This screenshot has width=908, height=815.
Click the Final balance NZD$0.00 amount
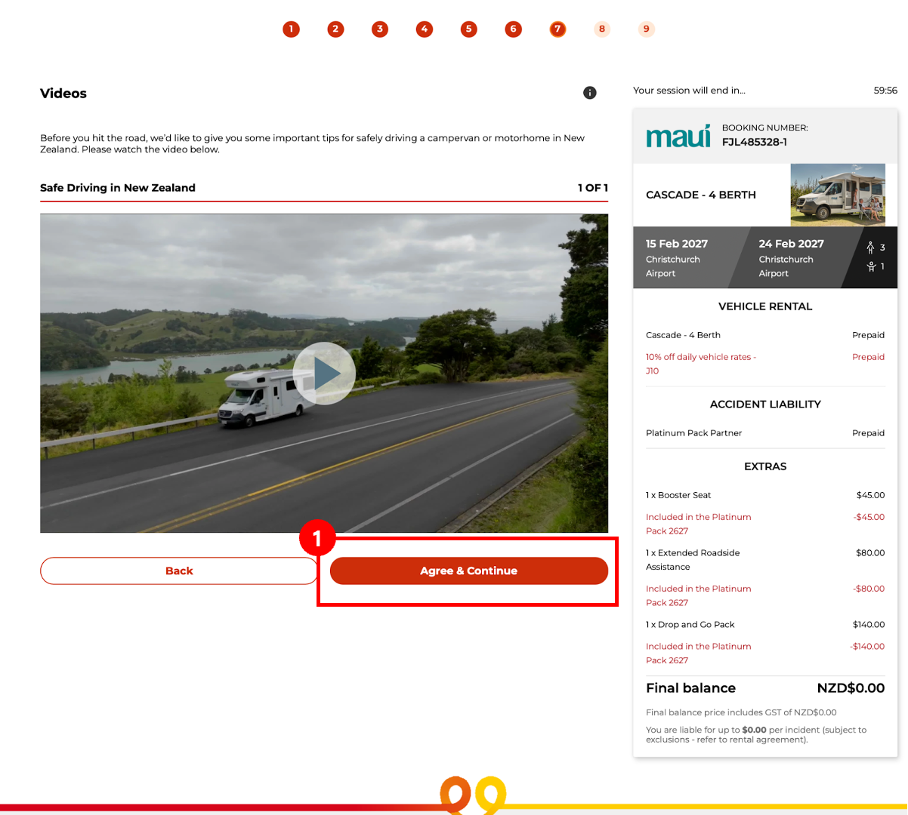tap(851, 688)
